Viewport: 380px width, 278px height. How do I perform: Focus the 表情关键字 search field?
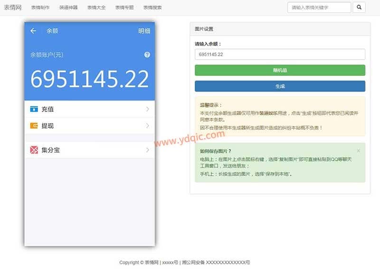[319, 8]
